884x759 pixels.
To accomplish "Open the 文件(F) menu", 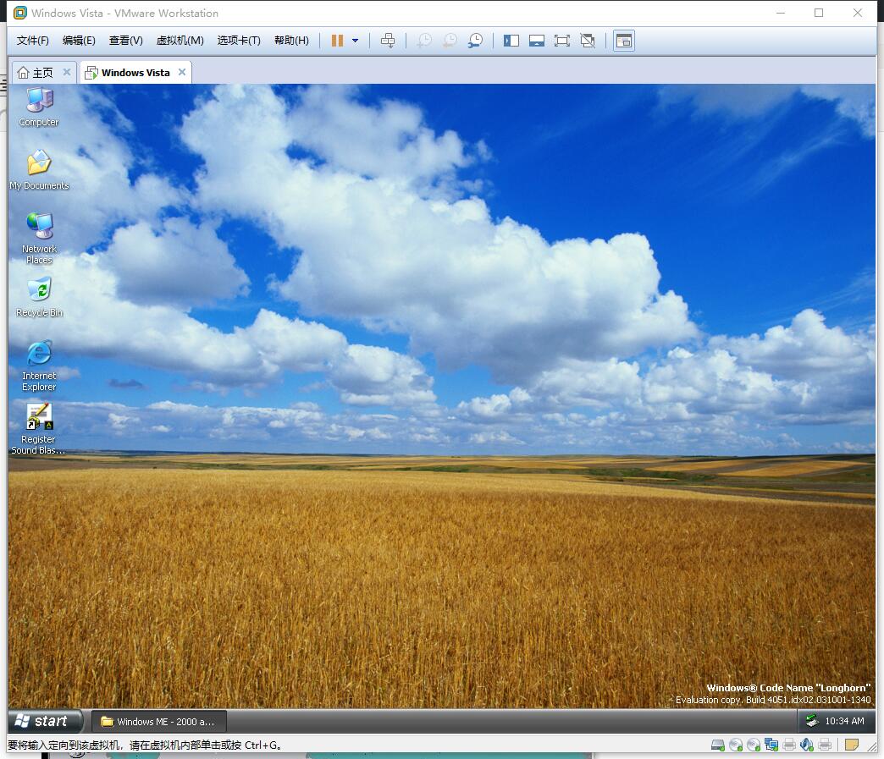I will [x=33, y=41].
